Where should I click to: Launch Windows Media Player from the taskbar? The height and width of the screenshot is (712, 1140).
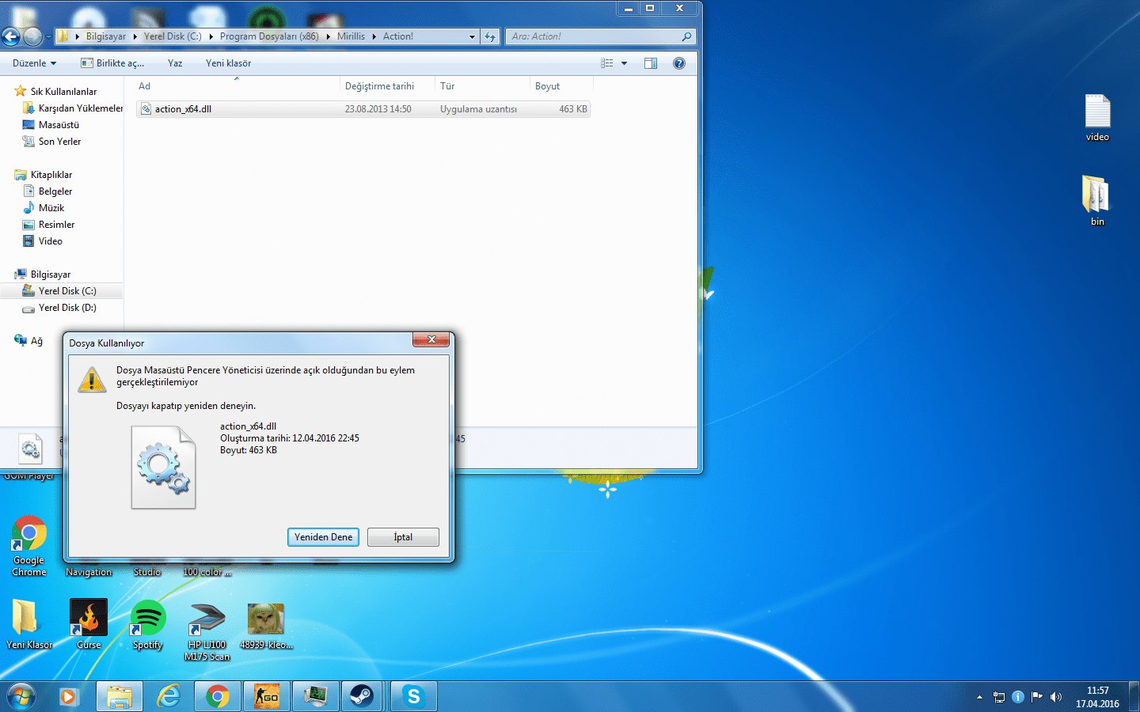click(68, 696)
